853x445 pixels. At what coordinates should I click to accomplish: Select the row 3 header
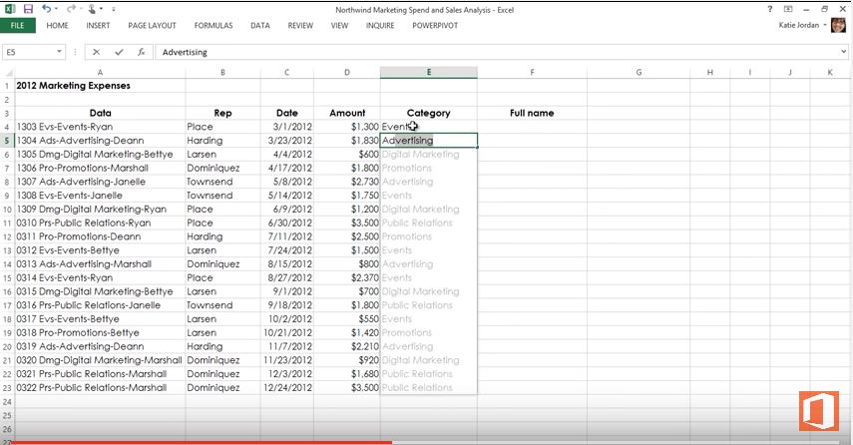click(6, 113)
